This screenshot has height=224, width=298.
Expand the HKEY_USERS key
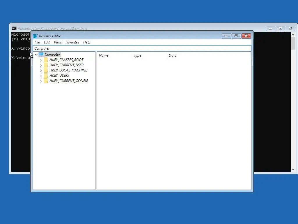coord(41,76)
